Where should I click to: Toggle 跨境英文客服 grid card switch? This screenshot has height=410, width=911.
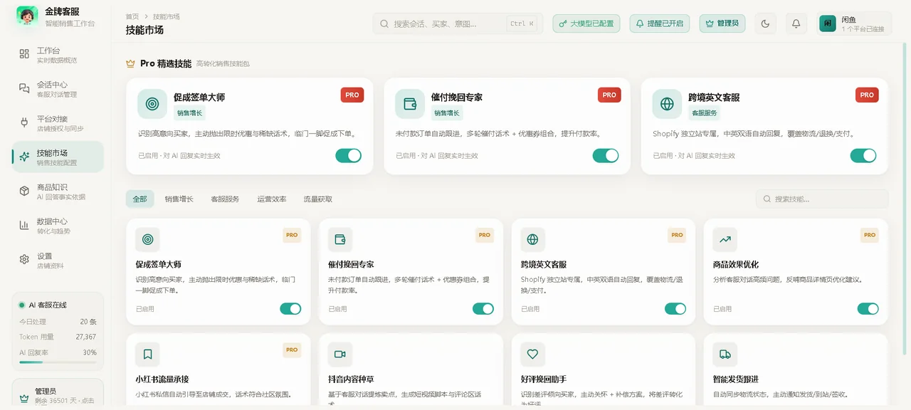click(675, 308)
